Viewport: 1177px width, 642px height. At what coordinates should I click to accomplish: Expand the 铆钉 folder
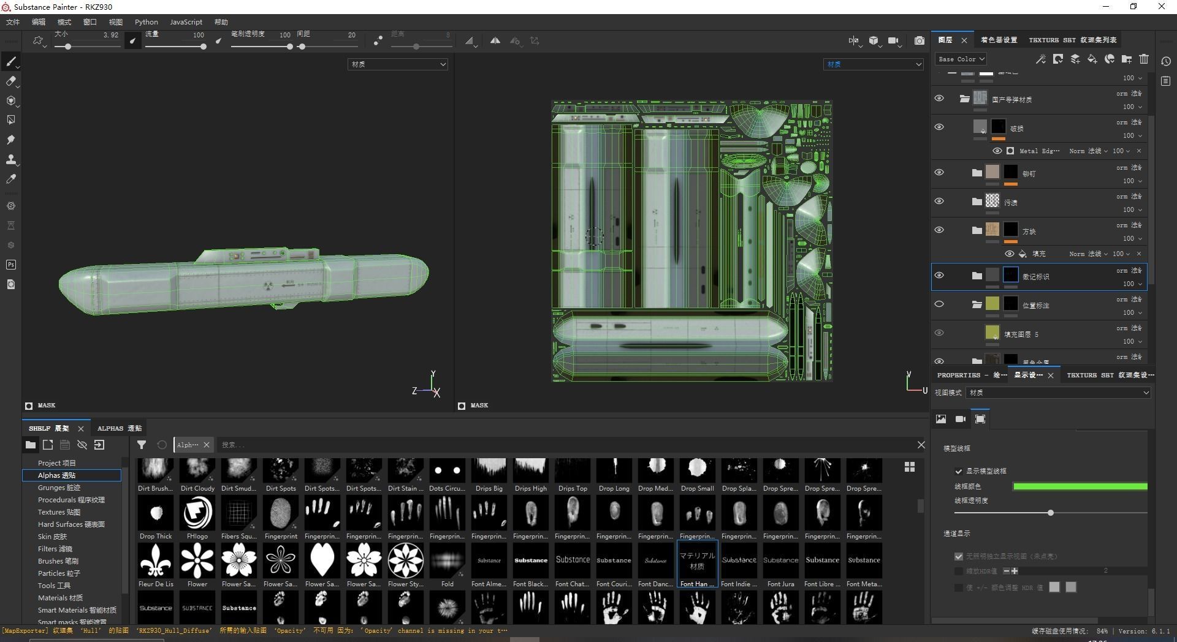pos(977,173)
